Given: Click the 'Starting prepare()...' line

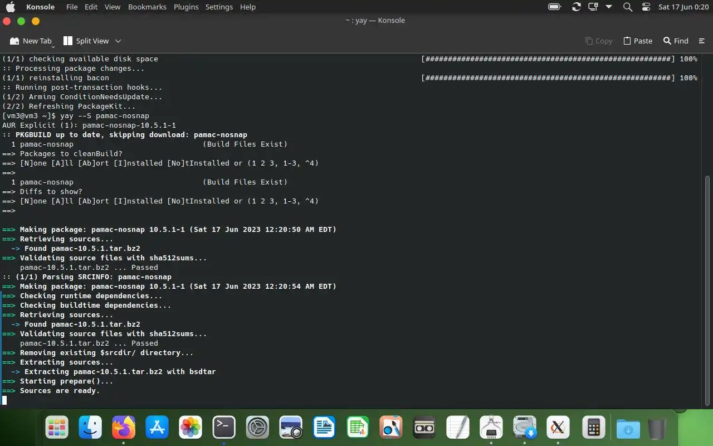Looking at the screenshot, I should point(67,381).
